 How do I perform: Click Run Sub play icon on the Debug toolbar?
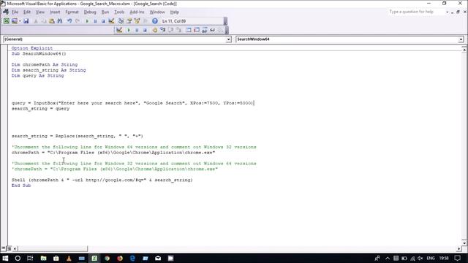[129, 30]
